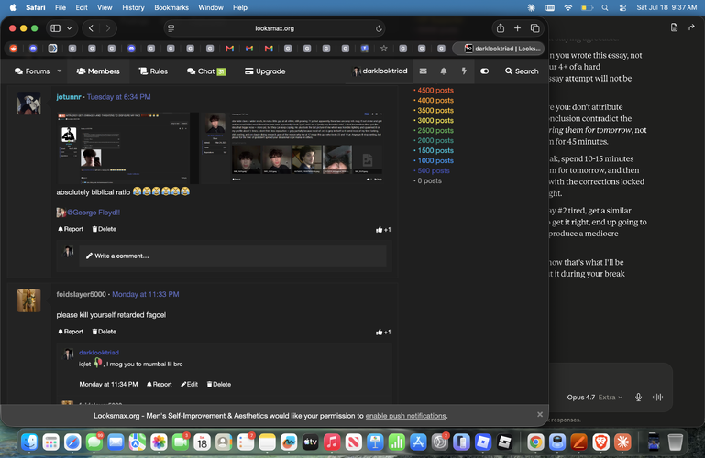Open the star favicon pinned tab
The image size is (705, 458).
pyautogui.click(x=383, y=49)
